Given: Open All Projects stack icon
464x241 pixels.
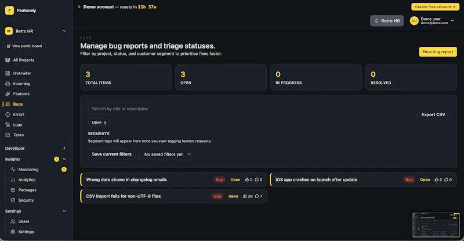Looking at the screenshot, I should coord(8,60).
